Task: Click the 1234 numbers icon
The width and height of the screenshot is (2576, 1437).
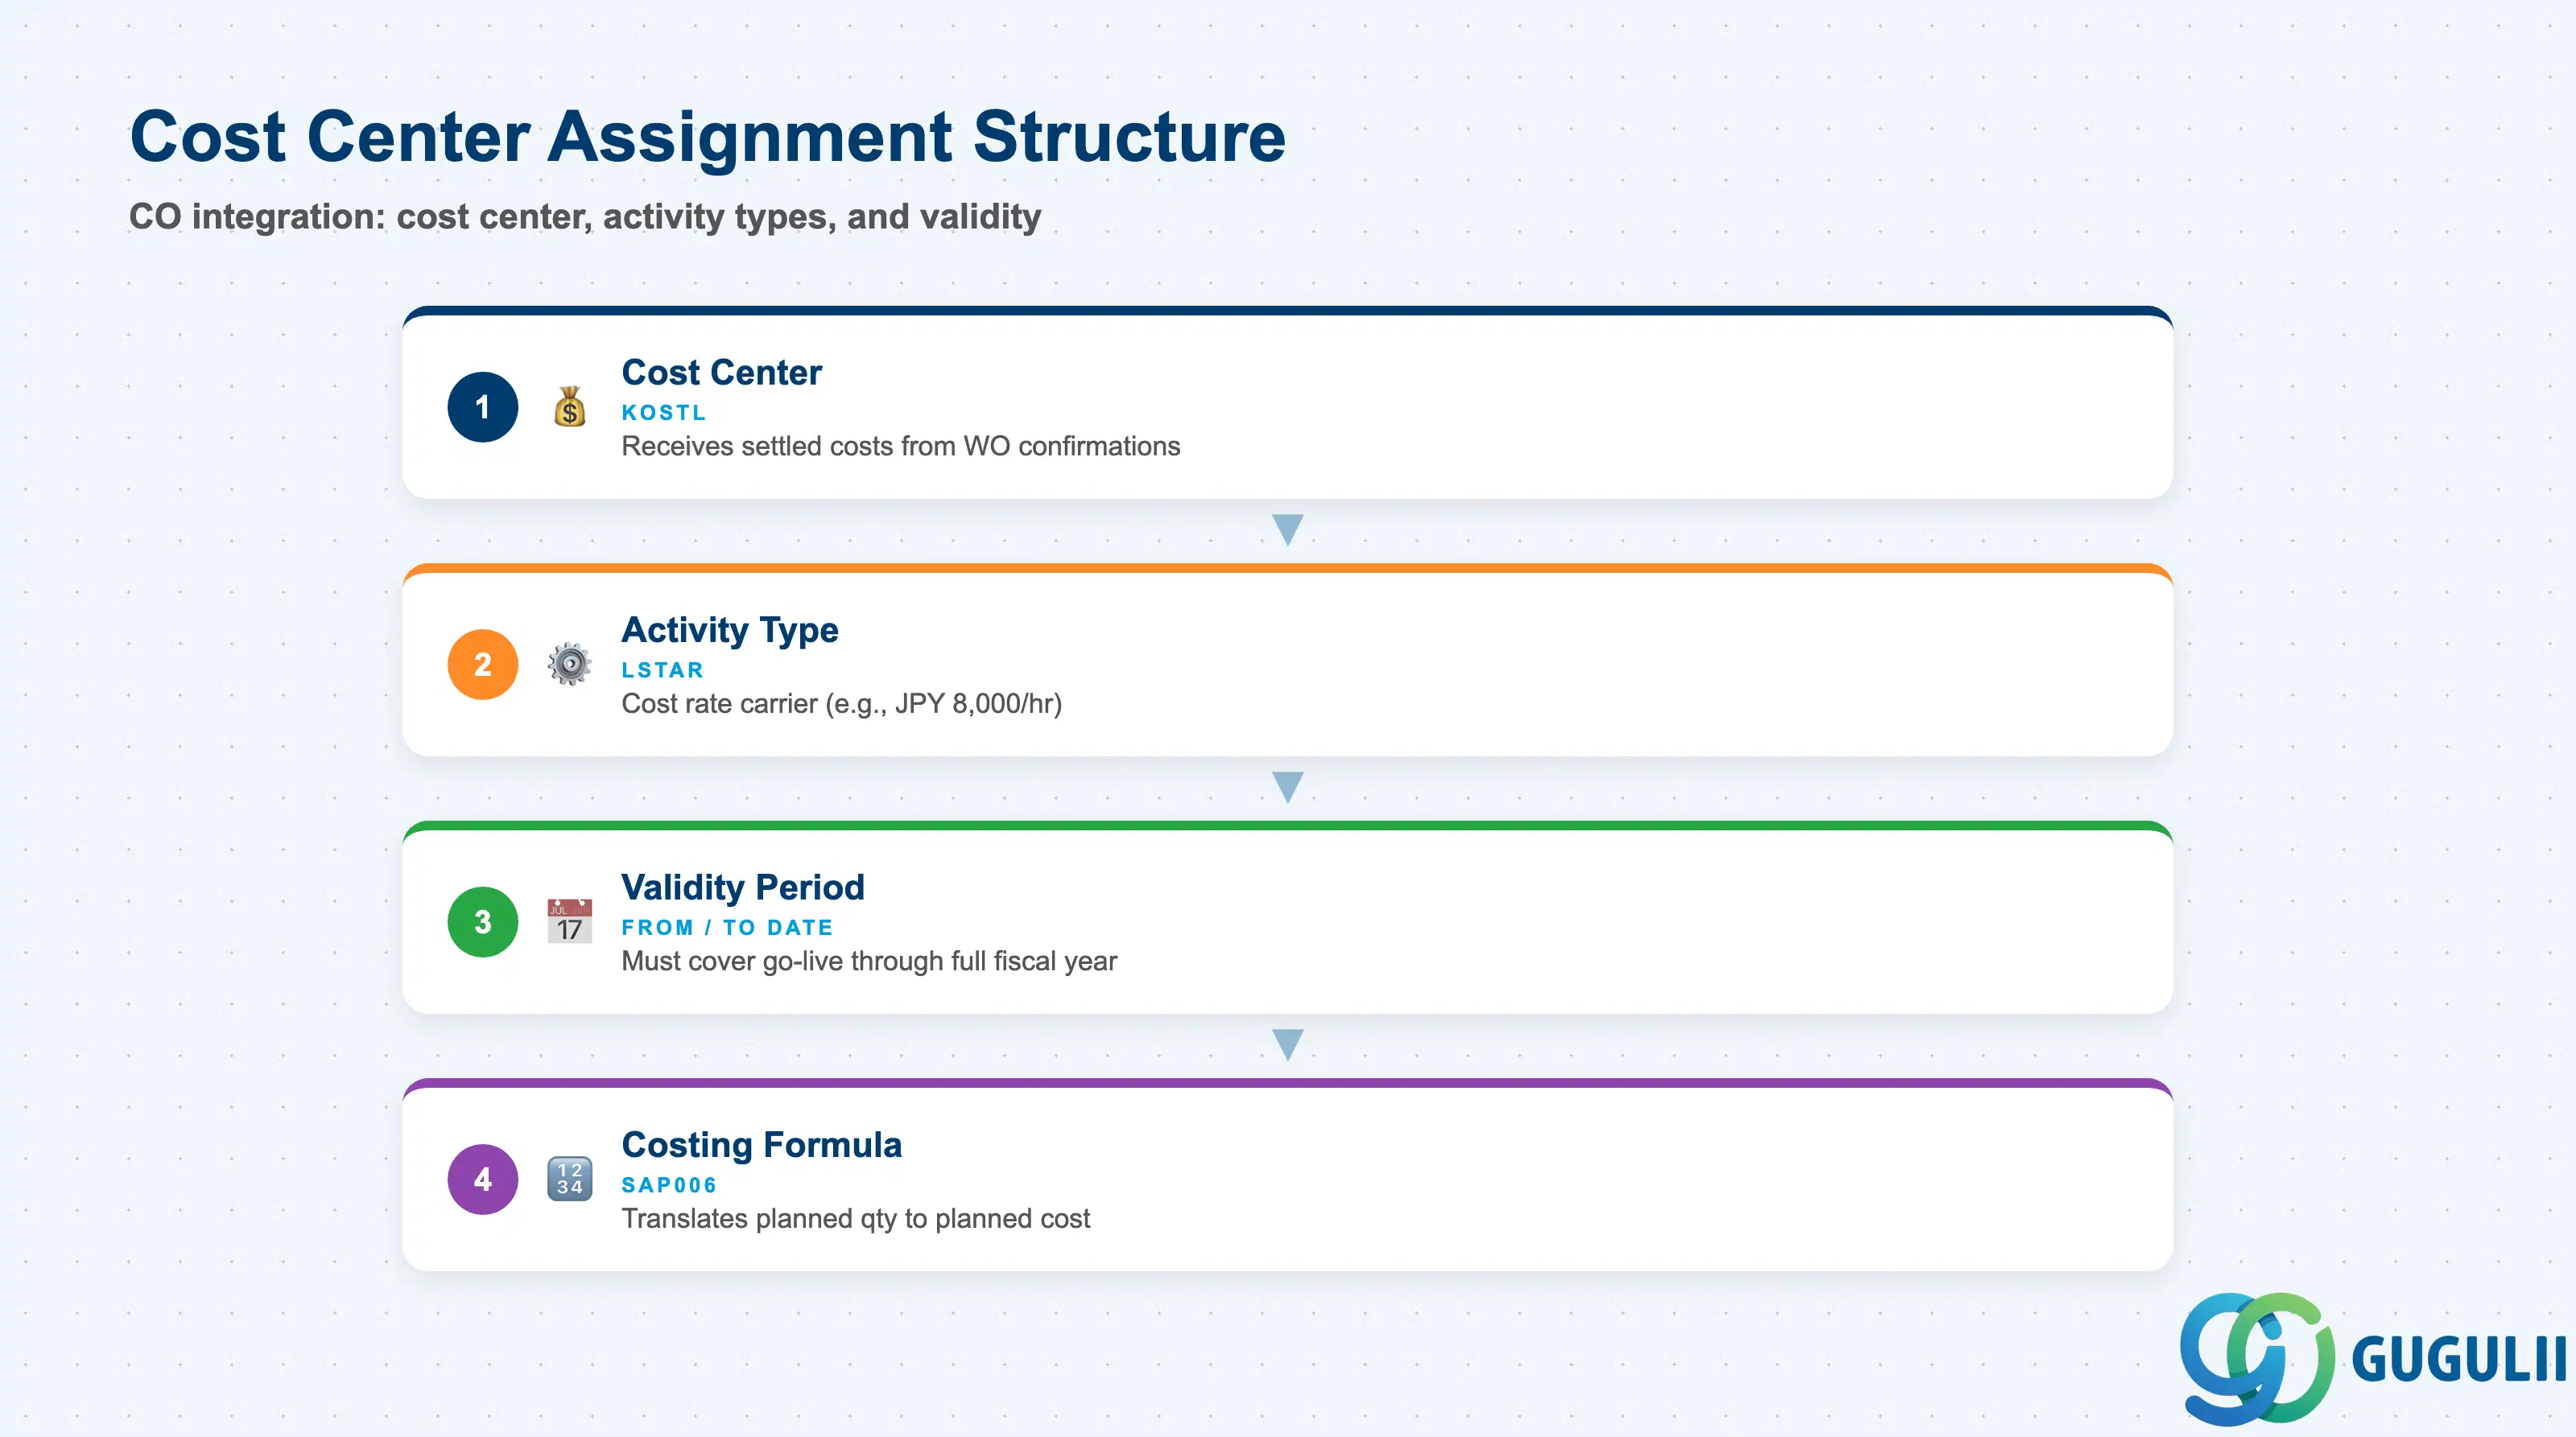Action: pyautogui.click(x=569, y=1180)
